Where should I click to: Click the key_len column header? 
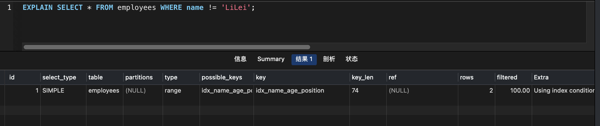coord(362,78)
